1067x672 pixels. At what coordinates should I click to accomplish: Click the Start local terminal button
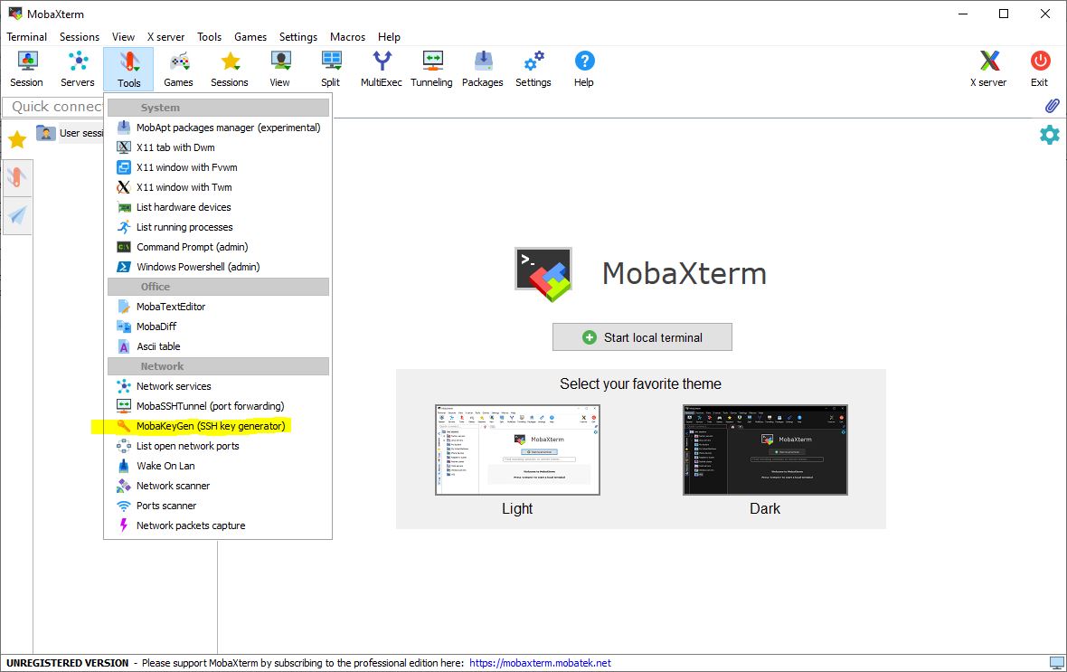pos(642,337)
